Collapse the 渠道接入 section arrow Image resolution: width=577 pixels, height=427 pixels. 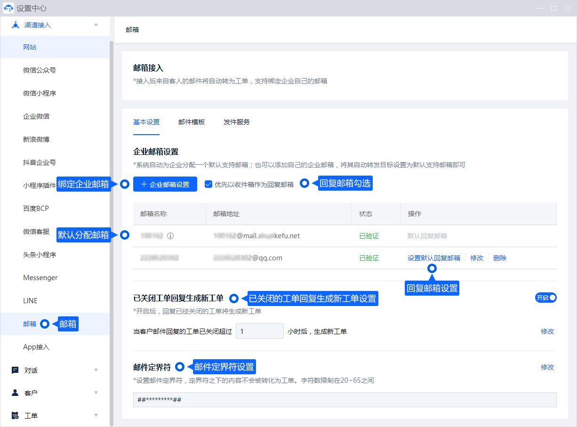[x=96, y=24]
